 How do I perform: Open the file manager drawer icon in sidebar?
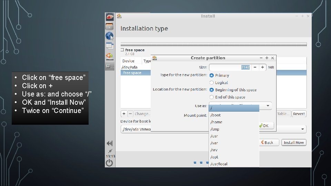click(x=109, y=27)
